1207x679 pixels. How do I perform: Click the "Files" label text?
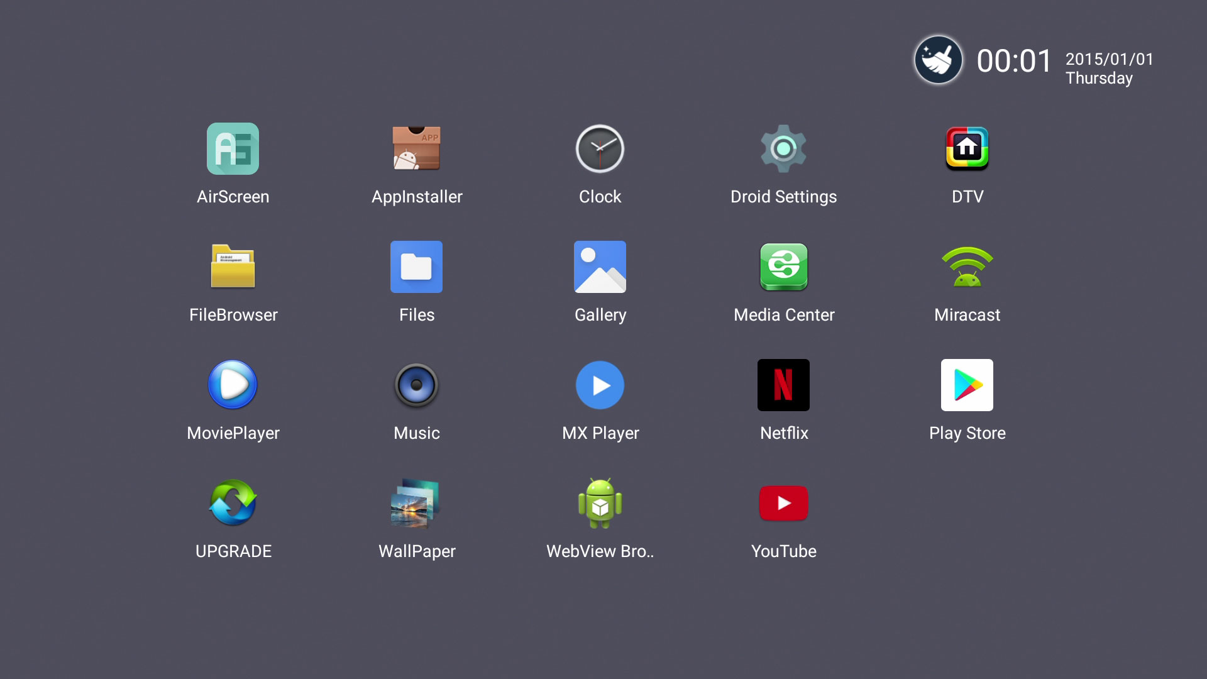(417, 315)
